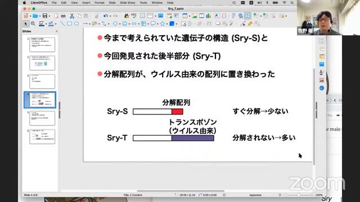This screenshot has width=360, height=202.
Task: Open the Apple menu
Action: [24, 3]
